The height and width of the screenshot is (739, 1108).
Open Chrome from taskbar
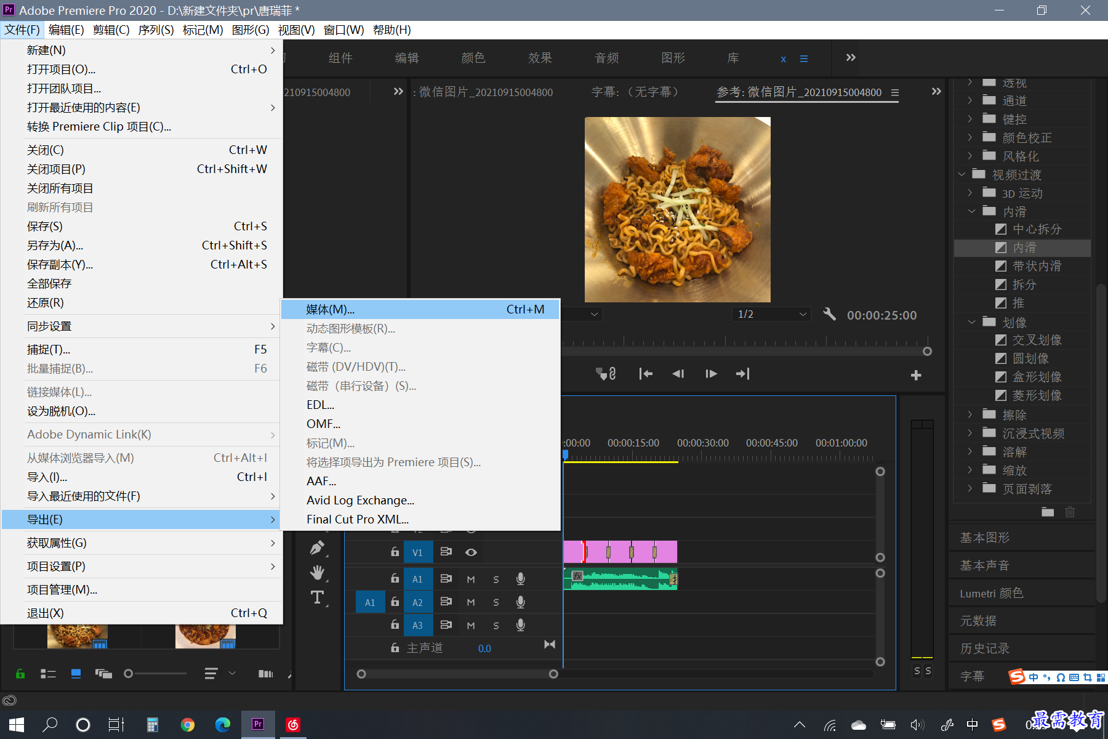point(188,725)
